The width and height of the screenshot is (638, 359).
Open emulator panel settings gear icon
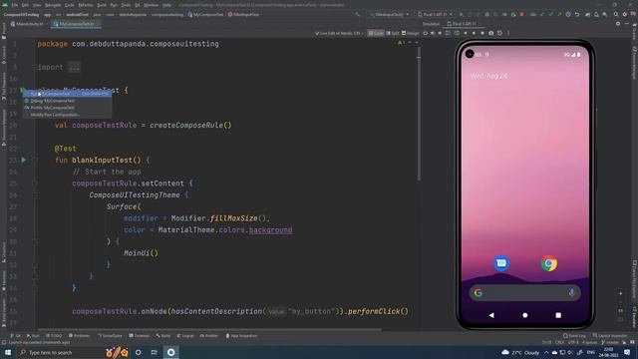[618, 24]
